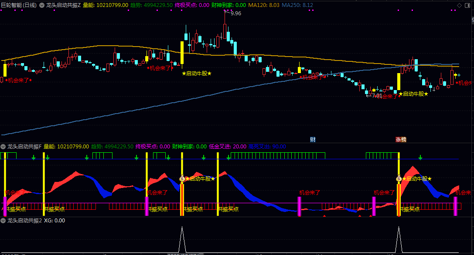Click the right money bag 启动牛股 icon

coord(399,178)
